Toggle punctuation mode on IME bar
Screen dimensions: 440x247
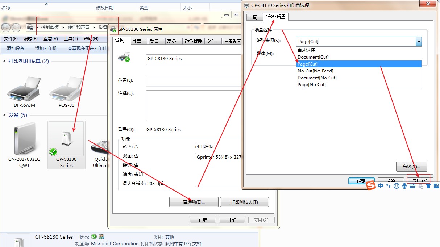click(388, 186)
